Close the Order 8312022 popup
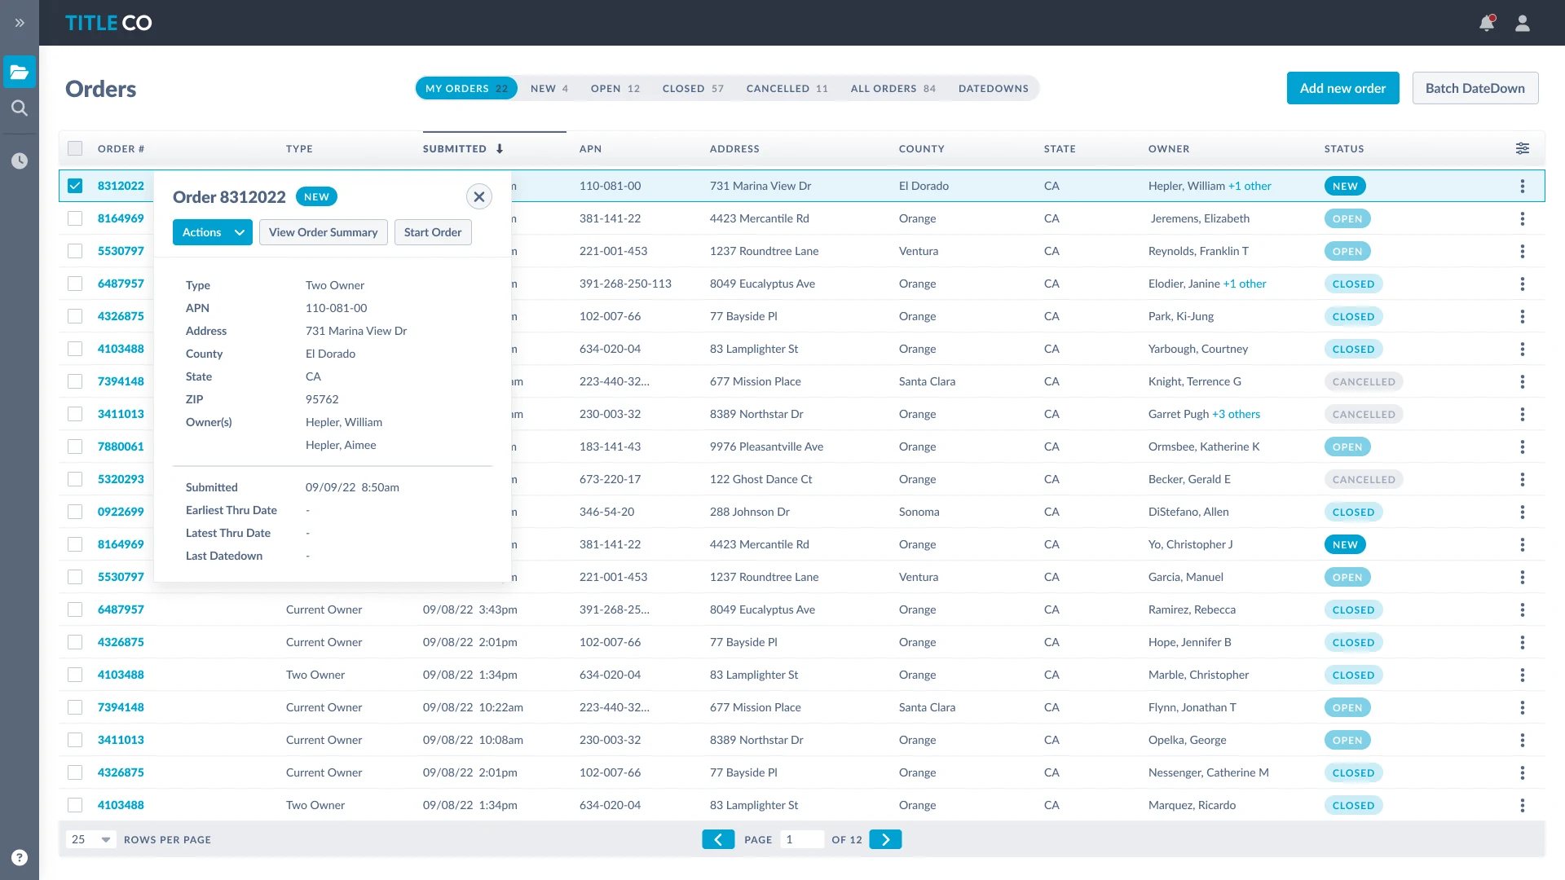This screenshot has height=880, width=1565. coord(479,196)
